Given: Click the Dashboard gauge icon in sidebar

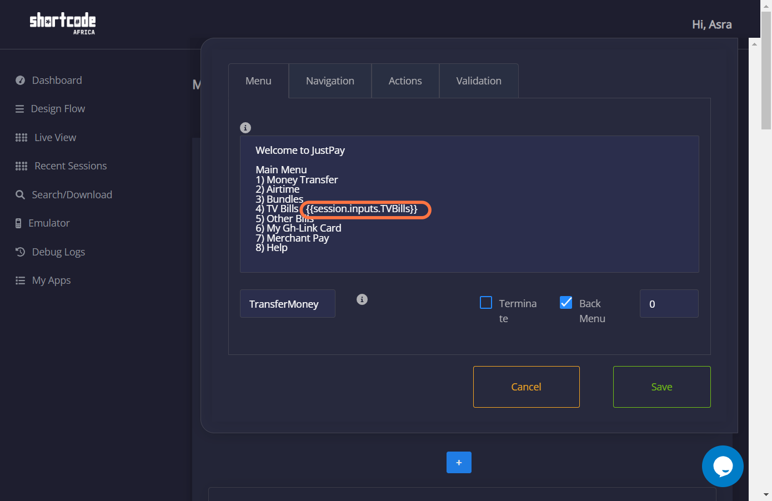Looking at the screenshot, I should coord(21,81).
